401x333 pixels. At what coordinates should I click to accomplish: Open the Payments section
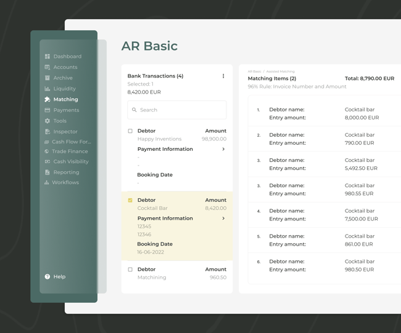pos(66,110)
